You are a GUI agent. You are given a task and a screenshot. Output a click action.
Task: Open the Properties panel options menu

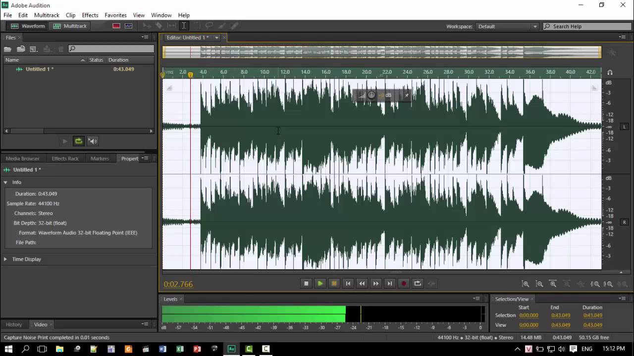[x=145, y=158]
